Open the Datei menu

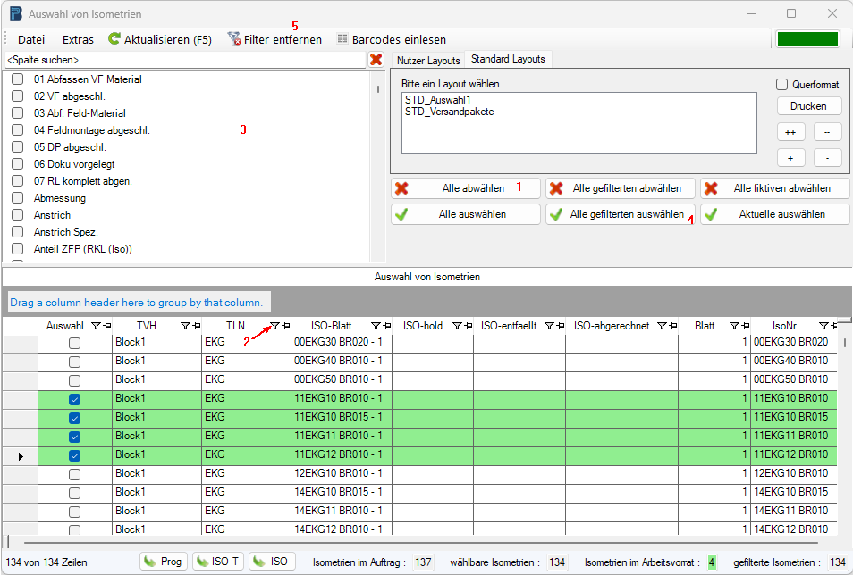[31, 39]
